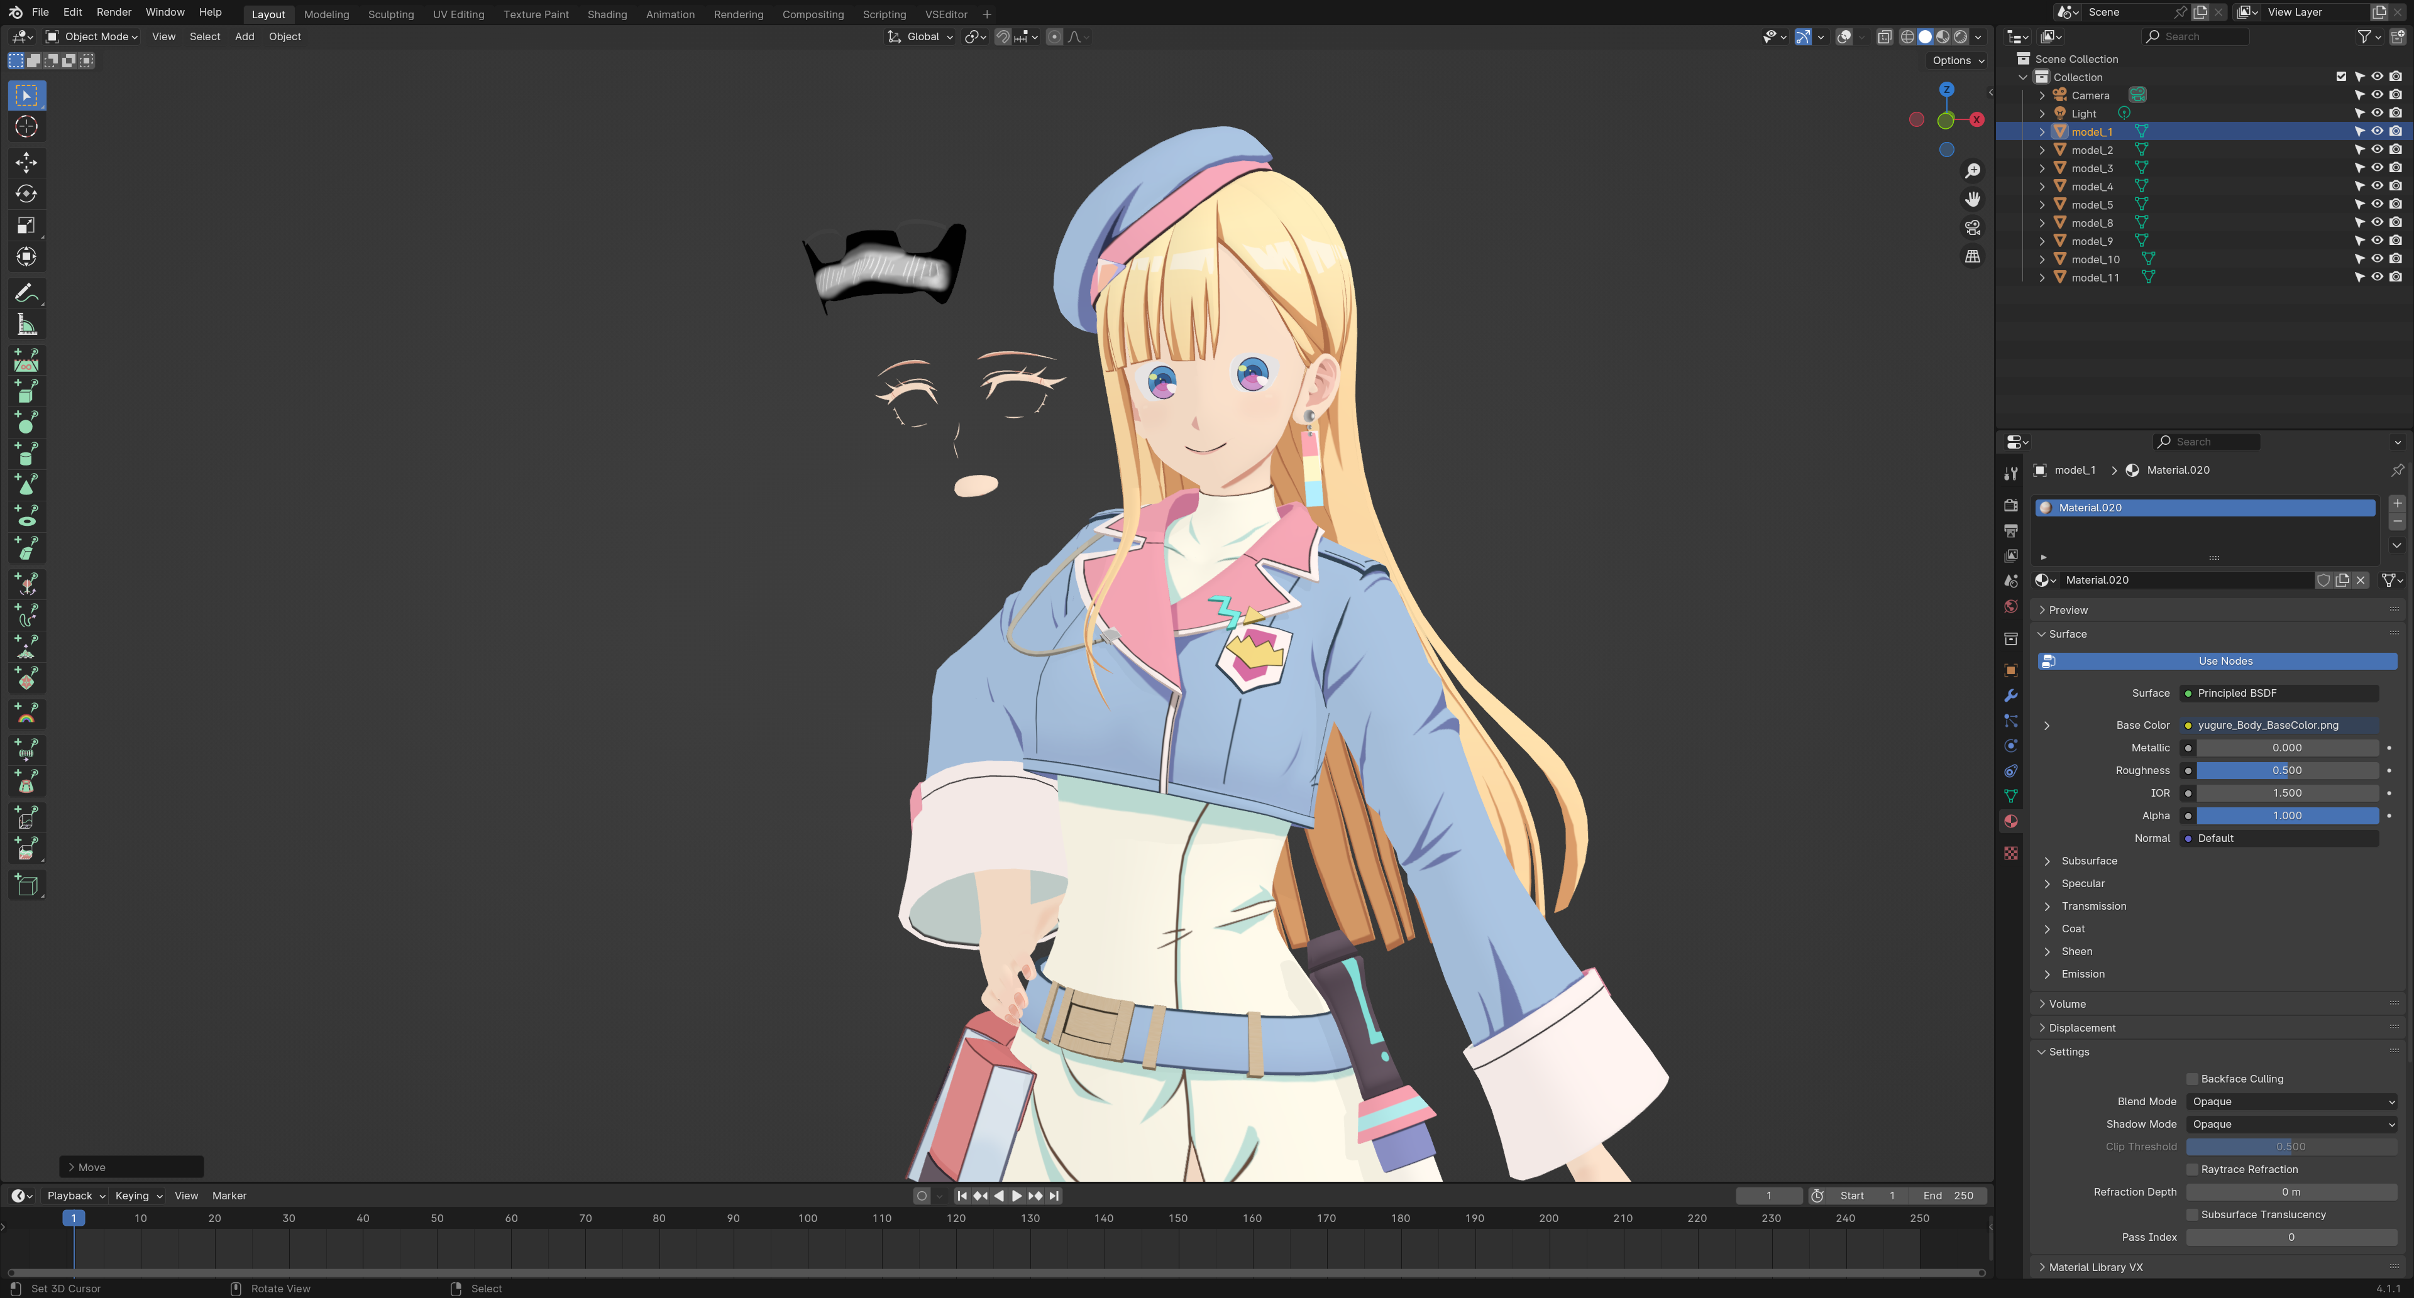Enable Backface Culling checkbox
This screenshot has height=1298, width=2414.
(2193, 1079)
